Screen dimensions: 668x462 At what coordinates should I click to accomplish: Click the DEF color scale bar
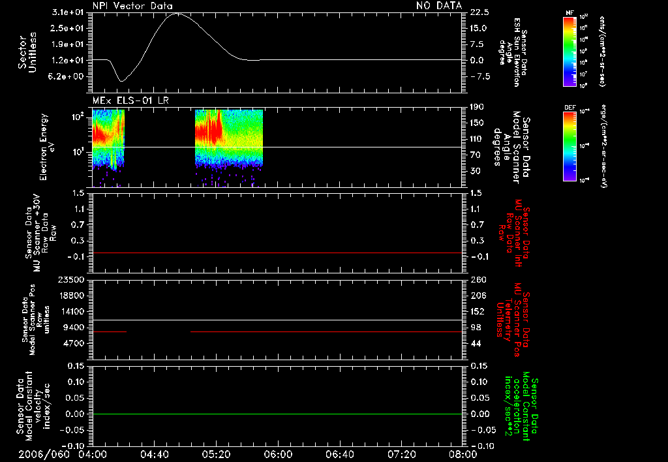[x=569, y=146]
